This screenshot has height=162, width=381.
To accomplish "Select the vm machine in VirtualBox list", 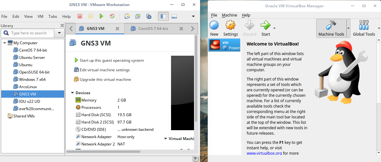I will tap(225, 45).
